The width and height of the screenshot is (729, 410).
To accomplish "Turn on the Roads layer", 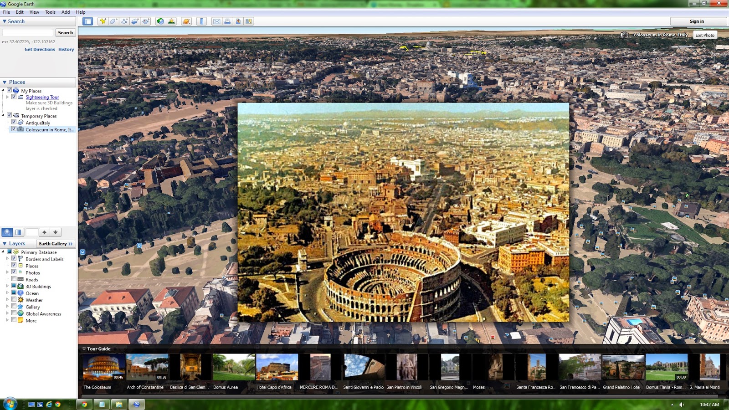I will (14, 279).
